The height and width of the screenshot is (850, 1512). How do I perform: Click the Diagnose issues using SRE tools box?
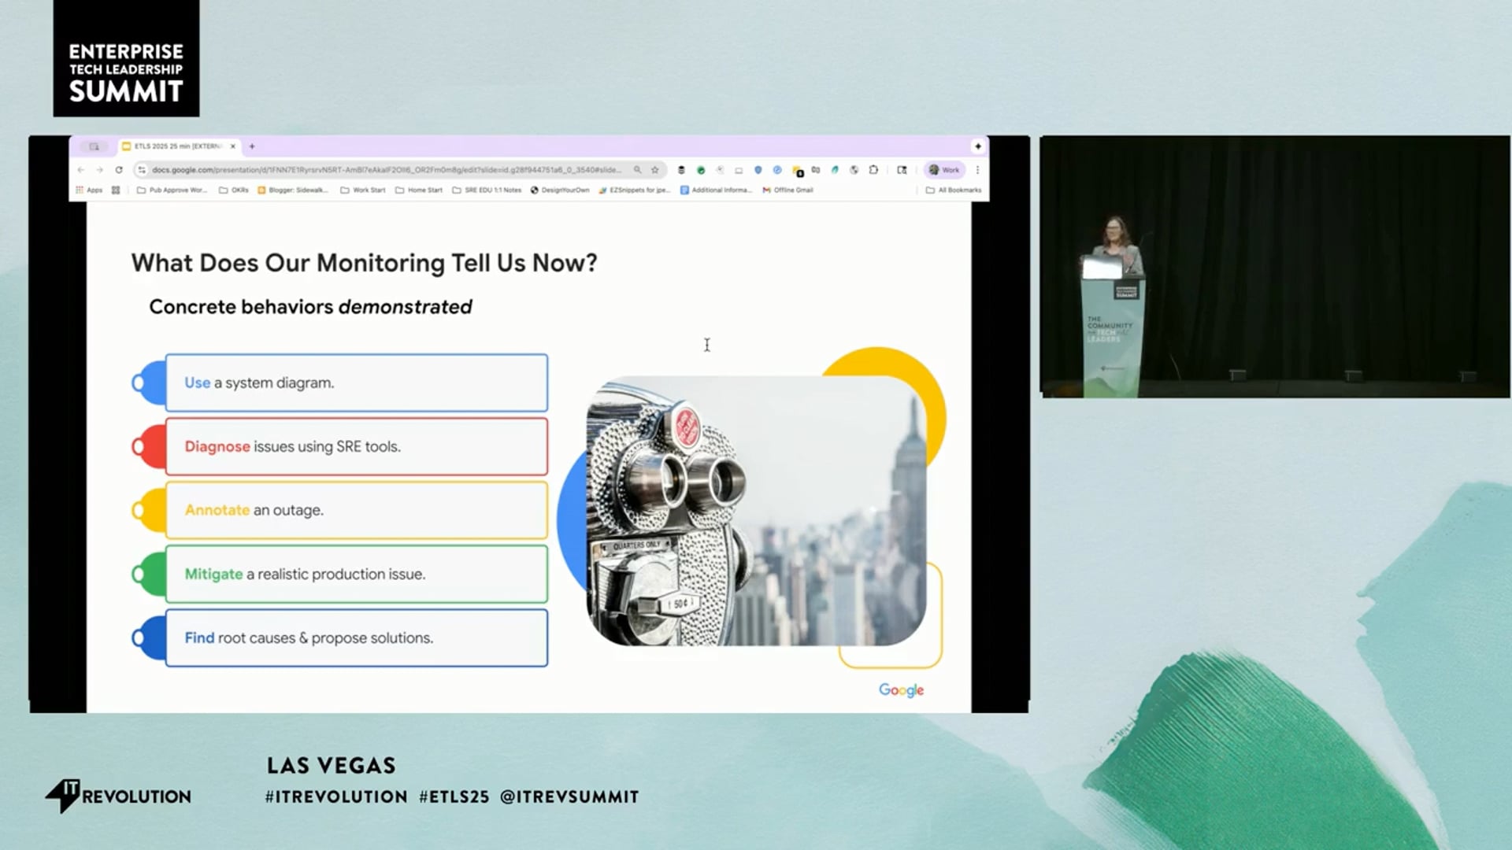click(x=356, y=446)
